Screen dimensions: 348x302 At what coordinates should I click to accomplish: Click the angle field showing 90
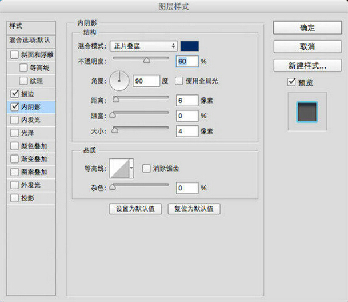tap(146, 81)
